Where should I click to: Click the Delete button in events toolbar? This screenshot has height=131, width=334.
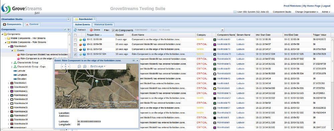pyautogui.click(x=95, y=30)
